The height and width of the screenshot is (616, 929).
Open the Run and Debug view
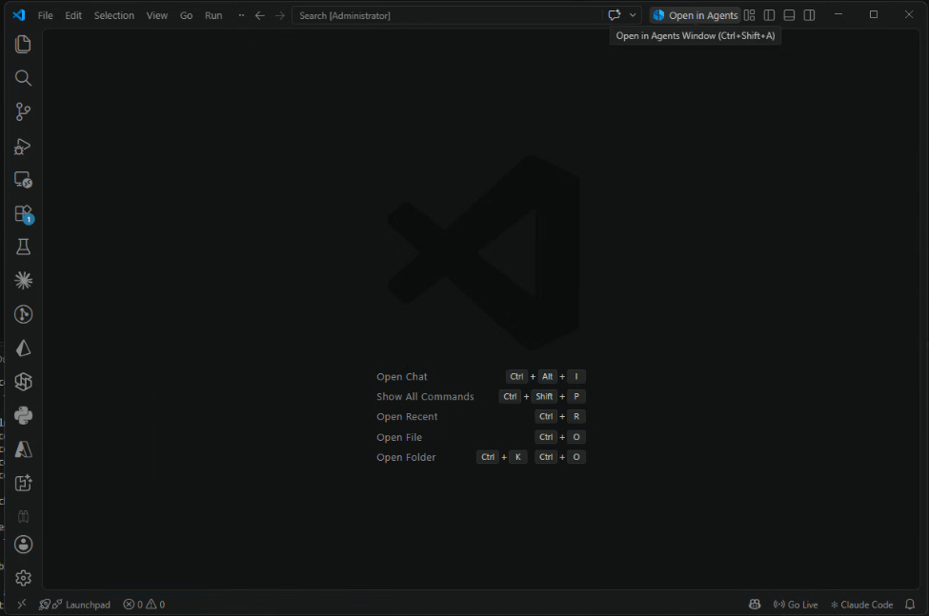click(23, 147)
